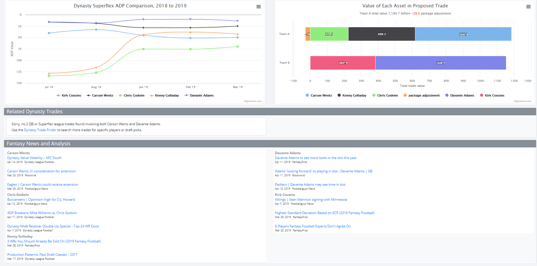Screen dimensions: 537x266
Task: Open Highest Standard Deviation Based on ECR article
Action: [325, 213]
